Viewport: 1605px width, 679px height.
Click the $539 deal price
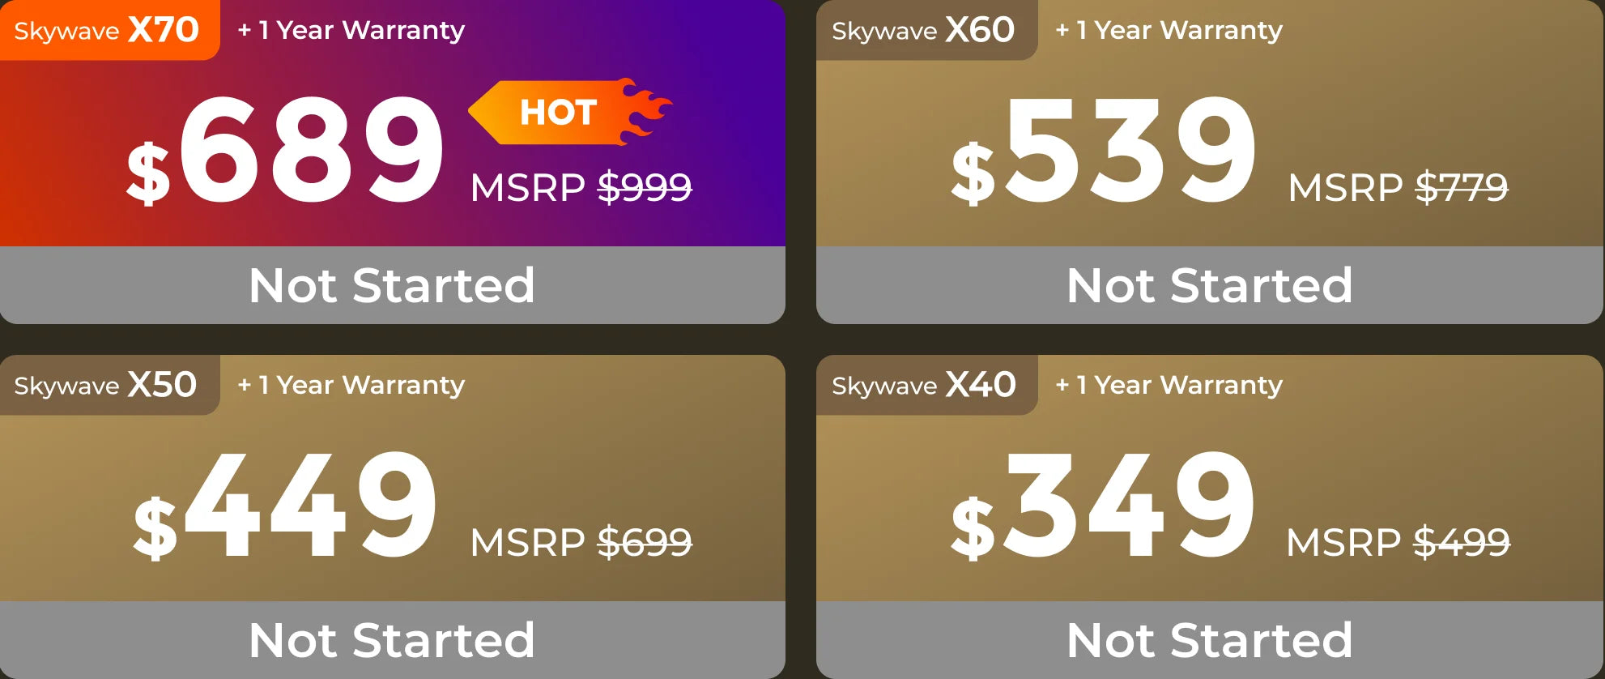tap(1103, 150)
